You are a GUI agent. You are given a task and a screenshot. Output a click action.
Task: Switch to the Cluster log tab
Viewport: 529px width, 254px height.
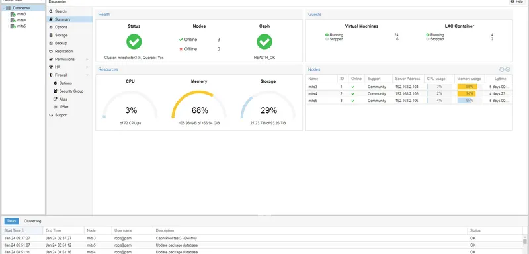[x=32, y=221]
